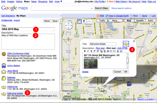Toggle the Traffic layer
The width and height of the screenshot is (157, 103).
(102, 21)
